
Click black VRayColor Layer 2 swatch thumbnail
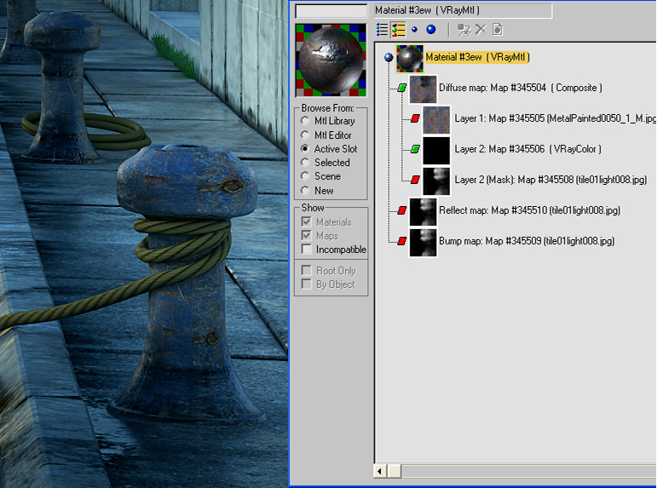click(436, 151)
